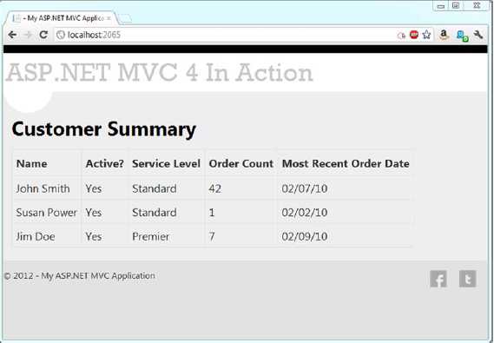Image resolution: width=494 pixels, height=343 pixels.
Task: Click the Twitter icon in footer
Action: point(468,279)
